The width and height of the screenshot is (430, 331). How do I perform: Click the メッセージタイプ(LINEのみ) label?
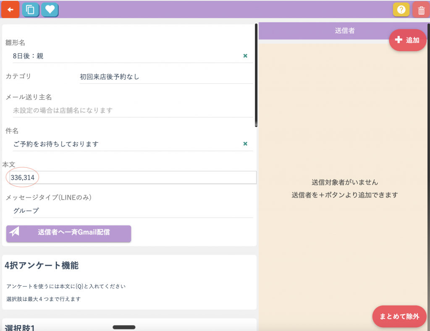(49, 197)
